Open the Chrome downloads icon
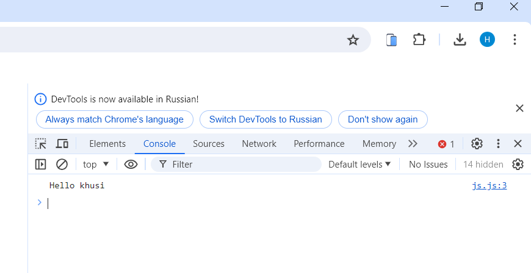 tap(460, 40)
